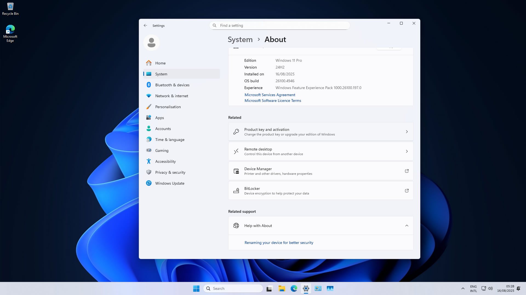Click the chevron on Remote desktop row
This screenshot has height=295, width=526.
407,151
